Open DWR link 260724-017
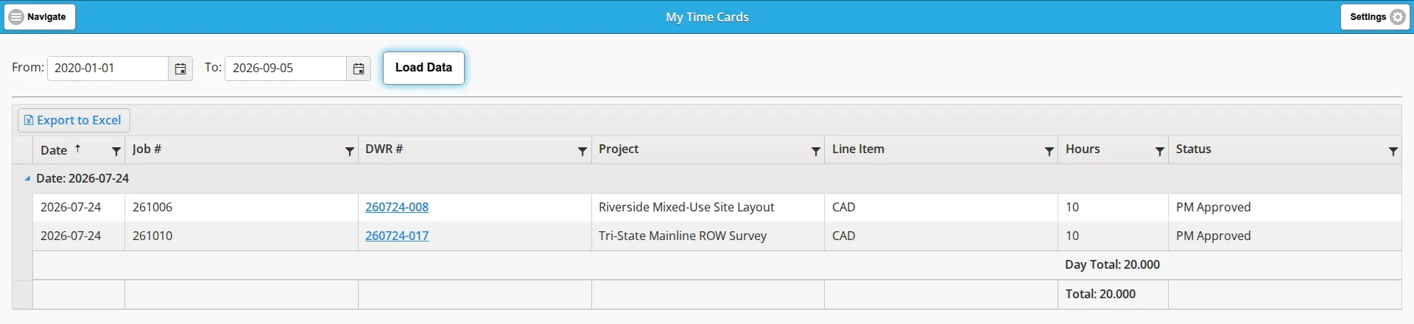The width and height of the screenshot is (1414, 324). 397,236
